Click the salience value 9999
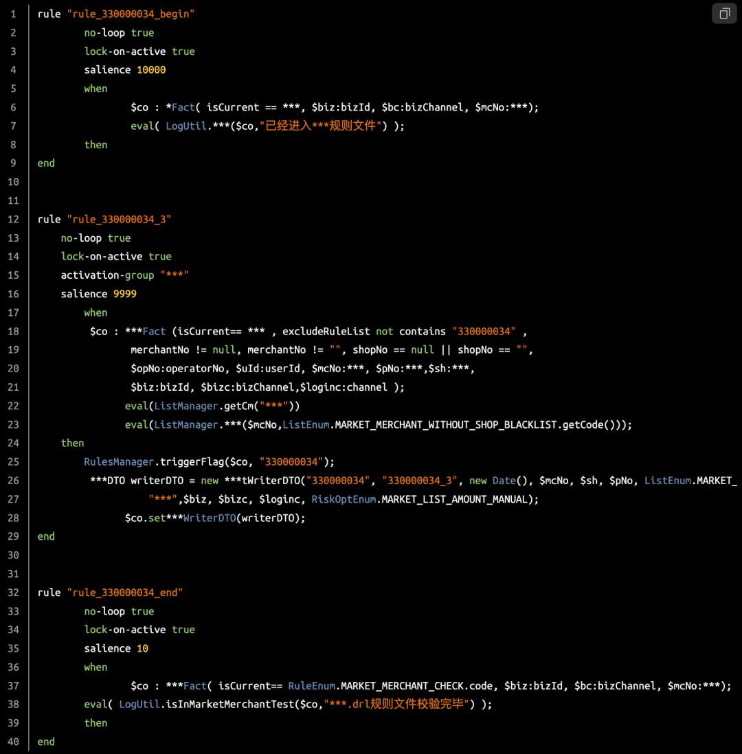 (x=125, y=294)
